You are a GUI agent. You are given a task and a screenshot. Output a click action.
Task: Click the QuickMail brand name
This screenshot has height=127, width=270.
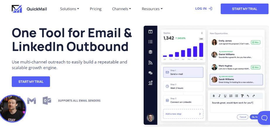(x=37, y=9)
